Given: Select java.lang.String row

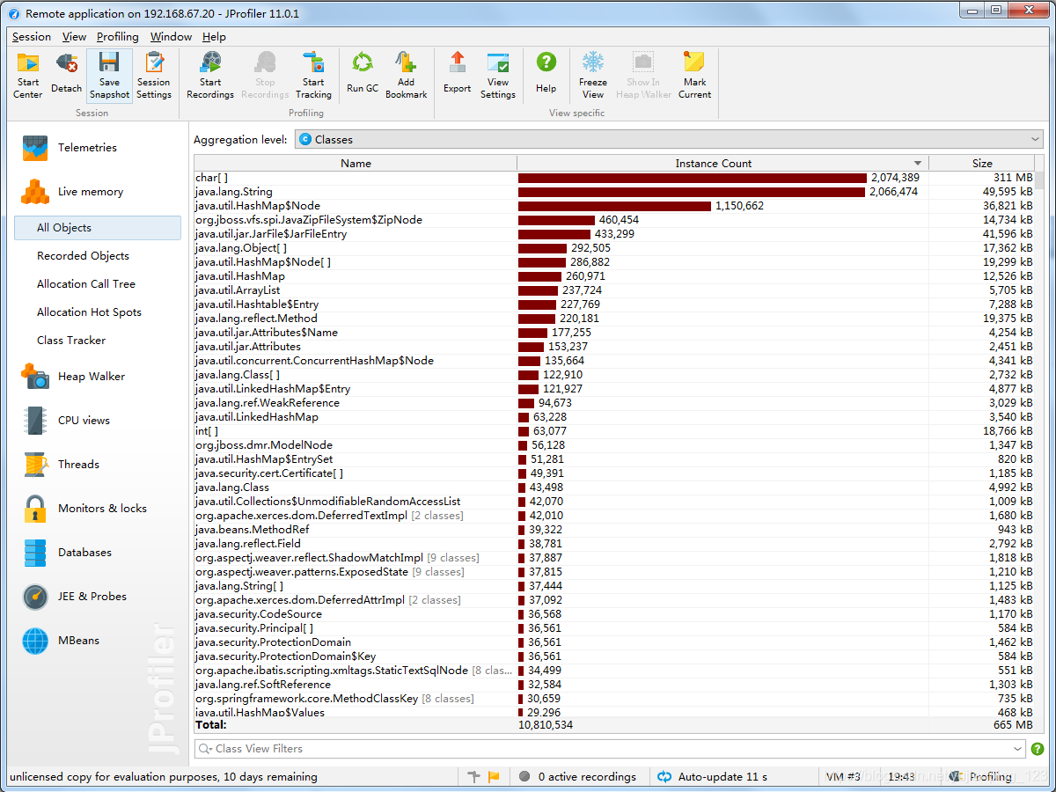Looking at the screenshot, I should click(614, 192).
